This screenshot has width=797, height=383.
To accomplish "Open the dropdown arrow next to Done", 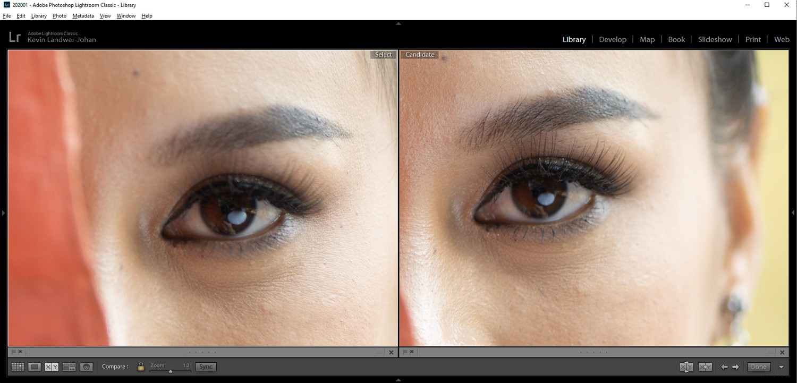I will pos(781,367).
